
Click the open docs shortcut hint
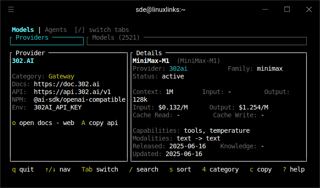(43, 123)
